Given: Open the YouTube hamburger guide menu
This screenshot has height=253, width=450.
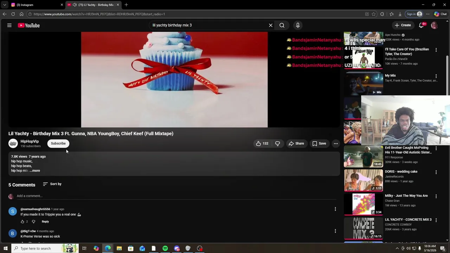Looking at the screenshot, I should pyautogui.click(x=9, y=25).
